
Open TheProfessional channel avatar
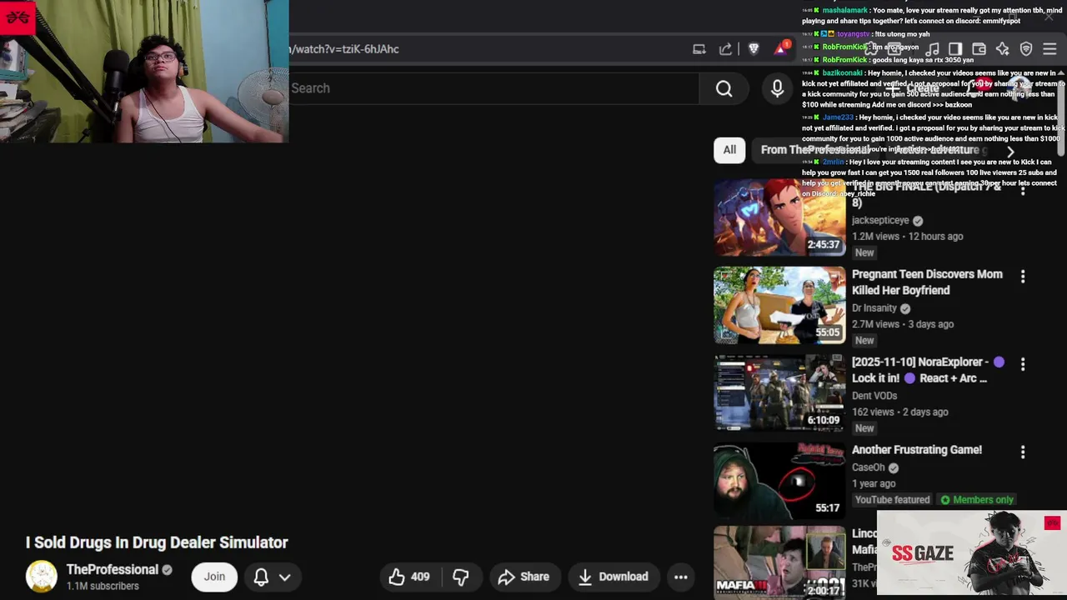click(41, 577)
